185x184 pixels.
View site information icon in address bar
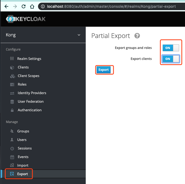tap(43, 6)
